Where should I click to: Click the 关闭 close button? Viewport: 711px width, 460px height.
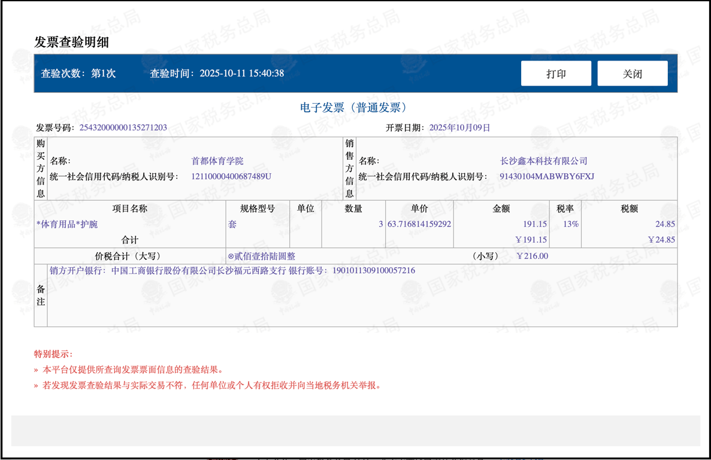point(632,74)
